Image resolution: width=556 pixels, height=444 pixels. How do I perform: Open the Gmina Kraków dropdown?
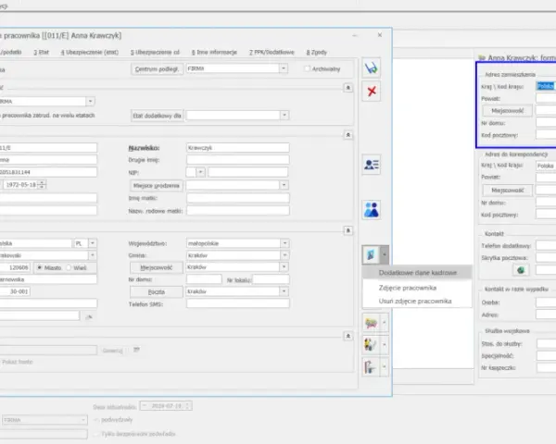(x=284, y=255)
